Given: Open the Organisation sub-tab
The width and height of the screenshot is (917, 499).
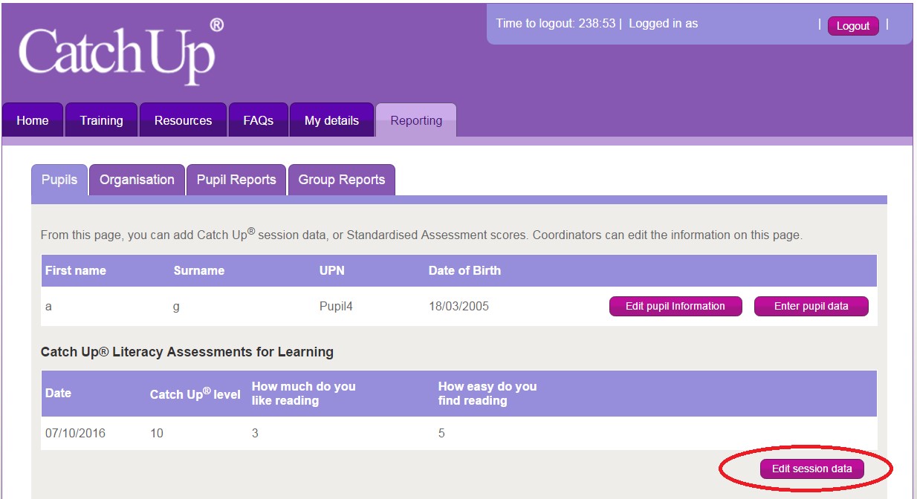Looking at the screenshot, I should pos(137,180).
